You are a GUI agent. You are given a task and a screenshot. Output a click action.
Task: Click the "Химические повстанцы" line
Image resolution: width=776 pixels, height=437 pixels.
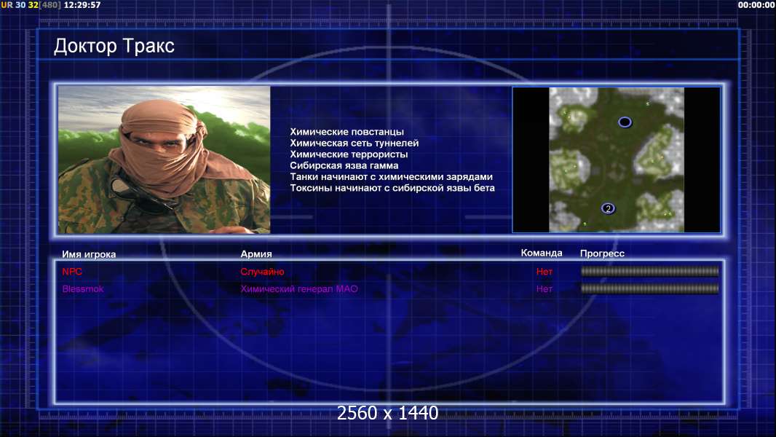[x=347, y=132]
